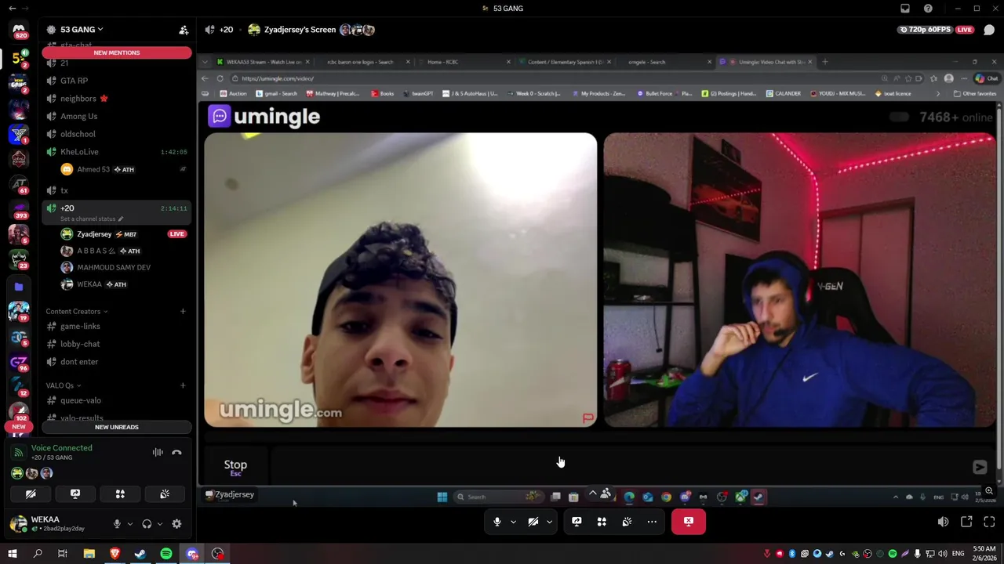Image resolution: width=1004 pixels, height=564 pixels.
Task: Toggle microphone mute in stream controls bar
Action: pyautogui.click(x=497, y=522)
